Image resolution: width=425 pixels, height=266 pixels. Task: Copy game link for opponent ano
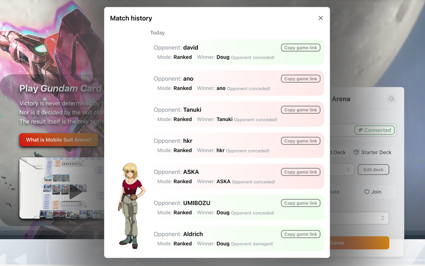tap(301, 79)
